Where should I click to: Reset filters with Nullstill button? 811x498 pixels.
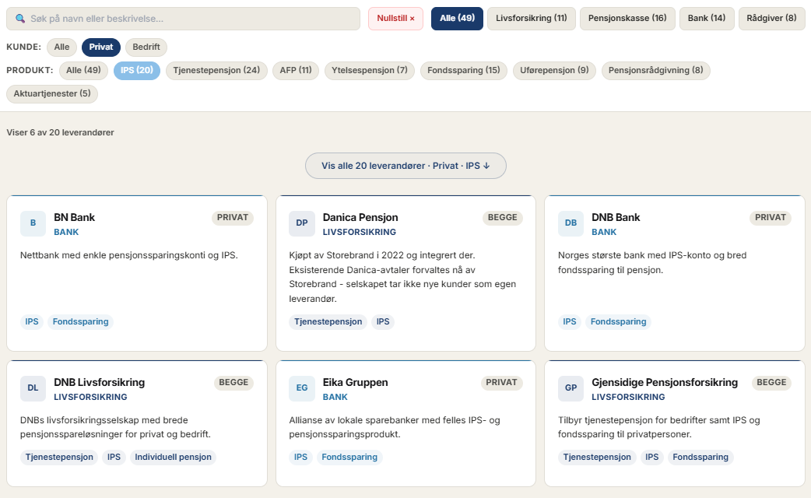point(395,19)
